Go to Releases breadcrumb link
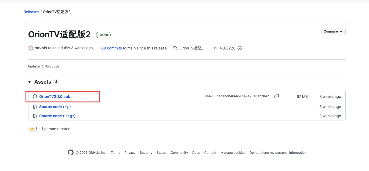Viewport: 369px width, 171px height. click(31, 12)
